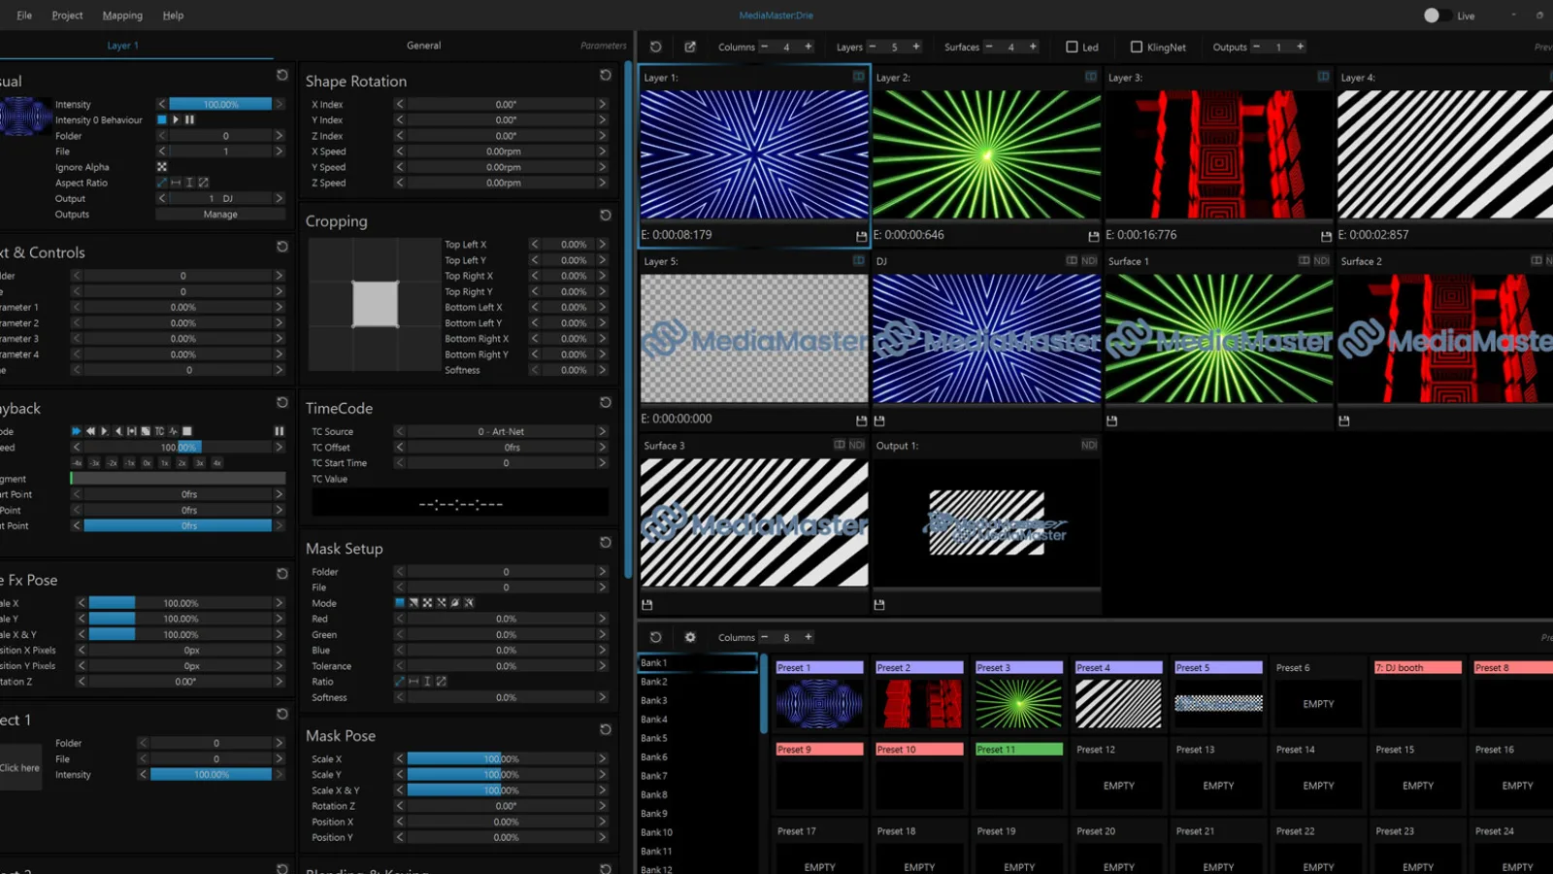1553x874 pixels.
Task: Enable the Led checkbox
Action: [1072, 47]
